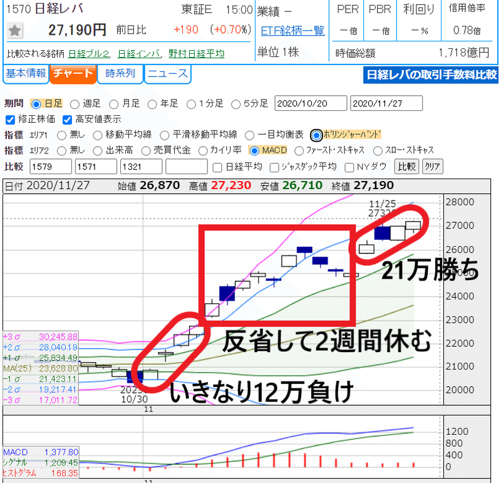501x483 pixels.
Task: Click the シグナル legend value 1,209.45
Action: click(x=61, y=462)
